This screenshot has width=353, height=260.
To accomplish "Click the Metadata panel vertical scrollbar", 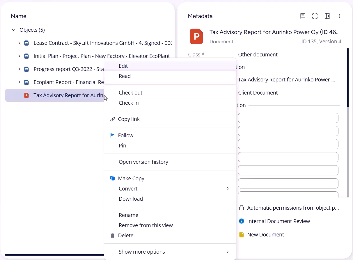I will pos(347,78).
